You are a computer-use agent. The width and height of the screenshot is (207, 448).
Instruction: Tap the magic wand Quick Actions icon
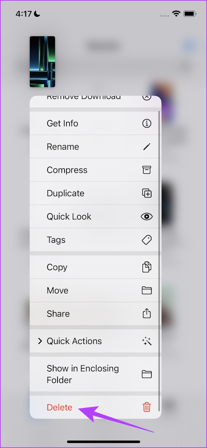click(x=147, y=341)
